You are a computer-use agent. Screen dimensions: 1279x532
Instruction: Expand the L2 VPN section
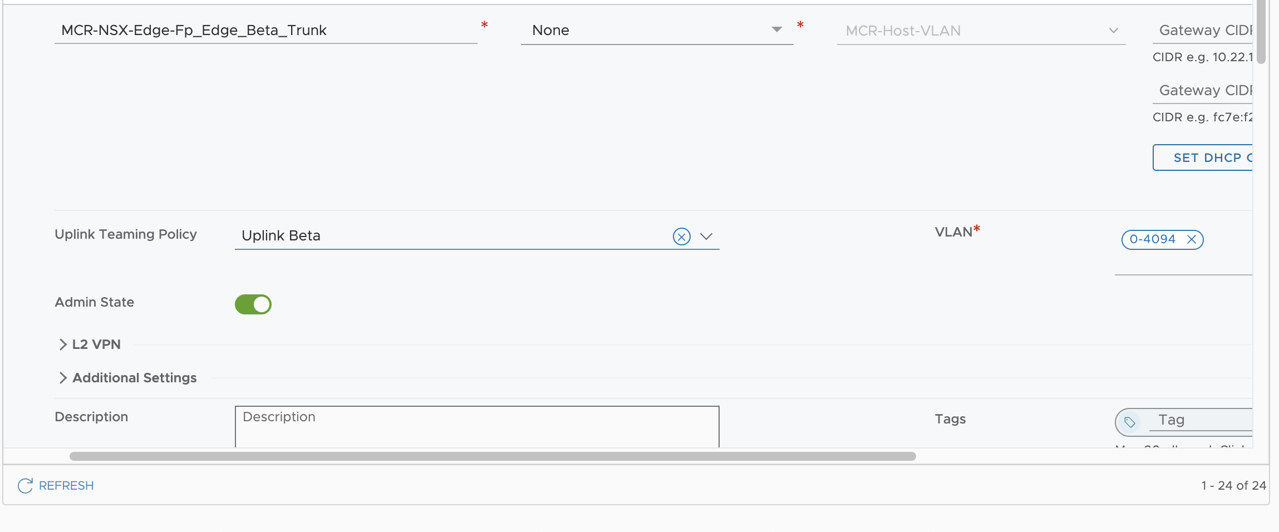[x=89, y=344]
